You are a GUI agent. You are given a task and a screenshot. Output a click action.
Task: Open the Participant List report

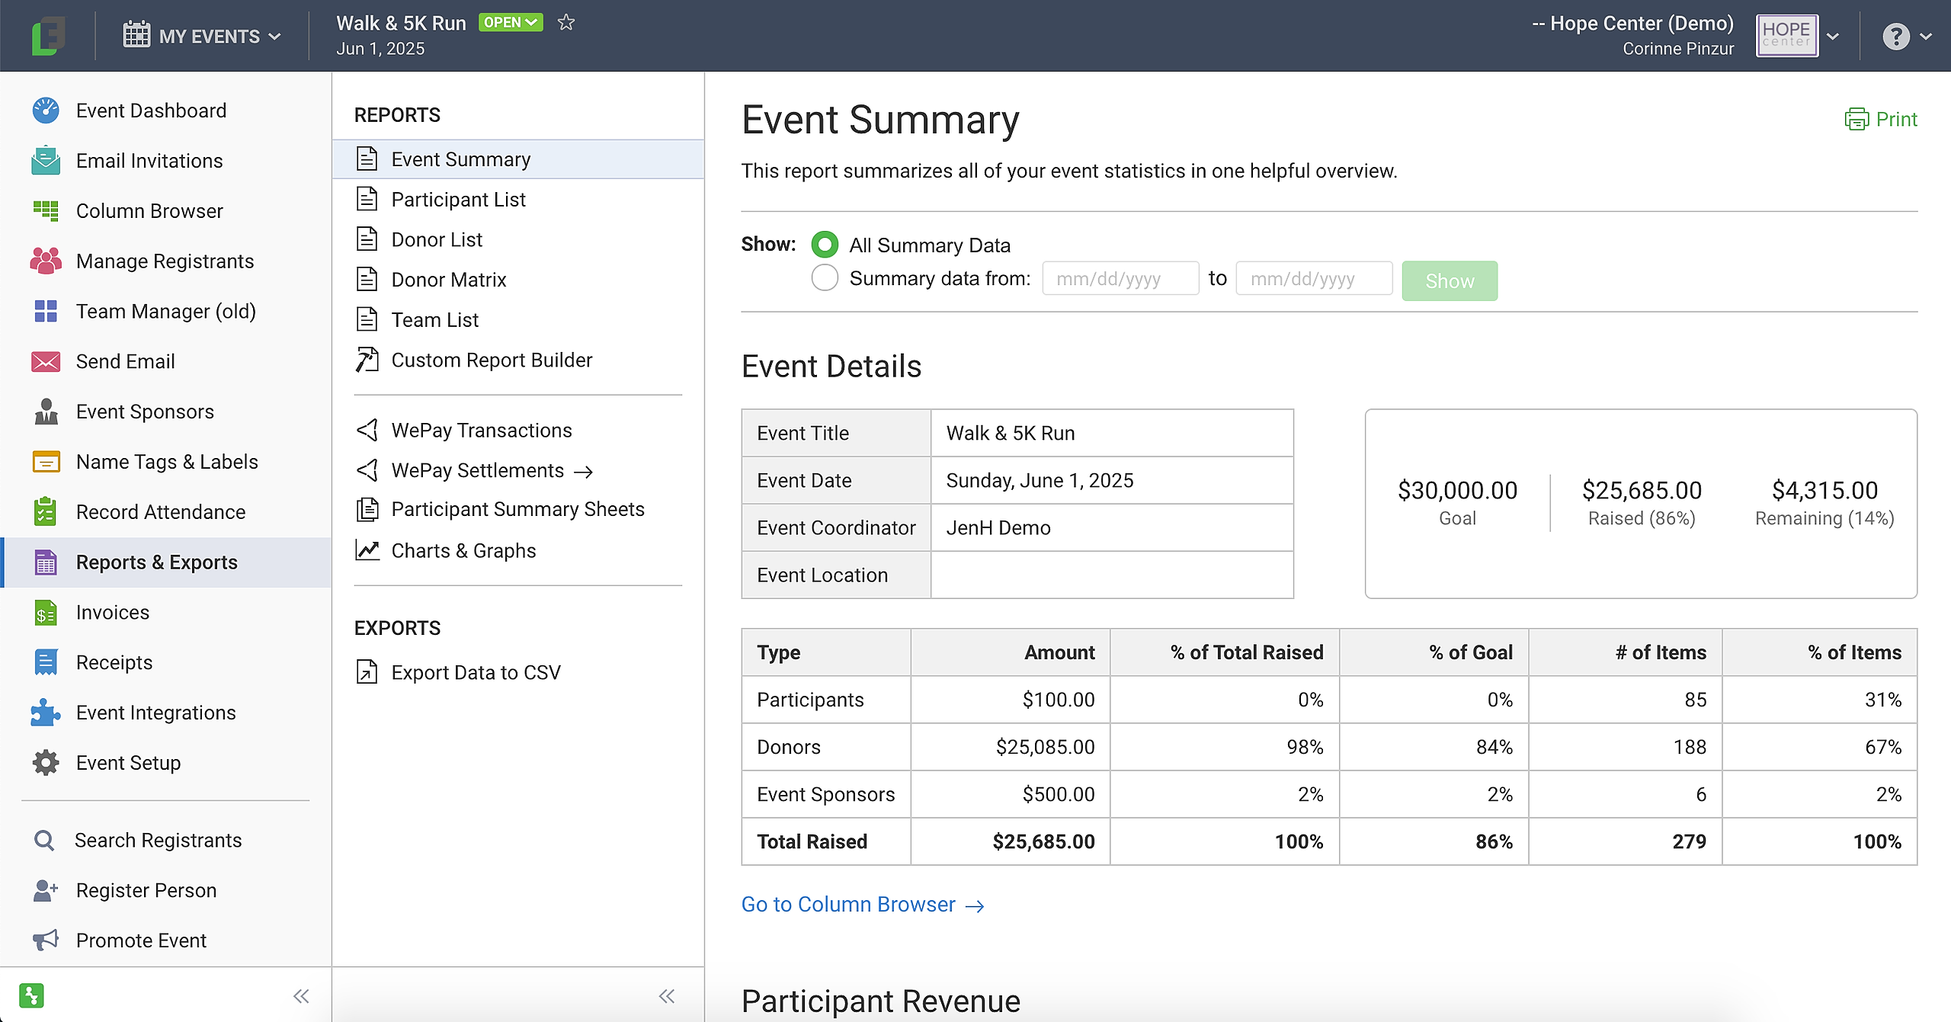pos(458,200)
